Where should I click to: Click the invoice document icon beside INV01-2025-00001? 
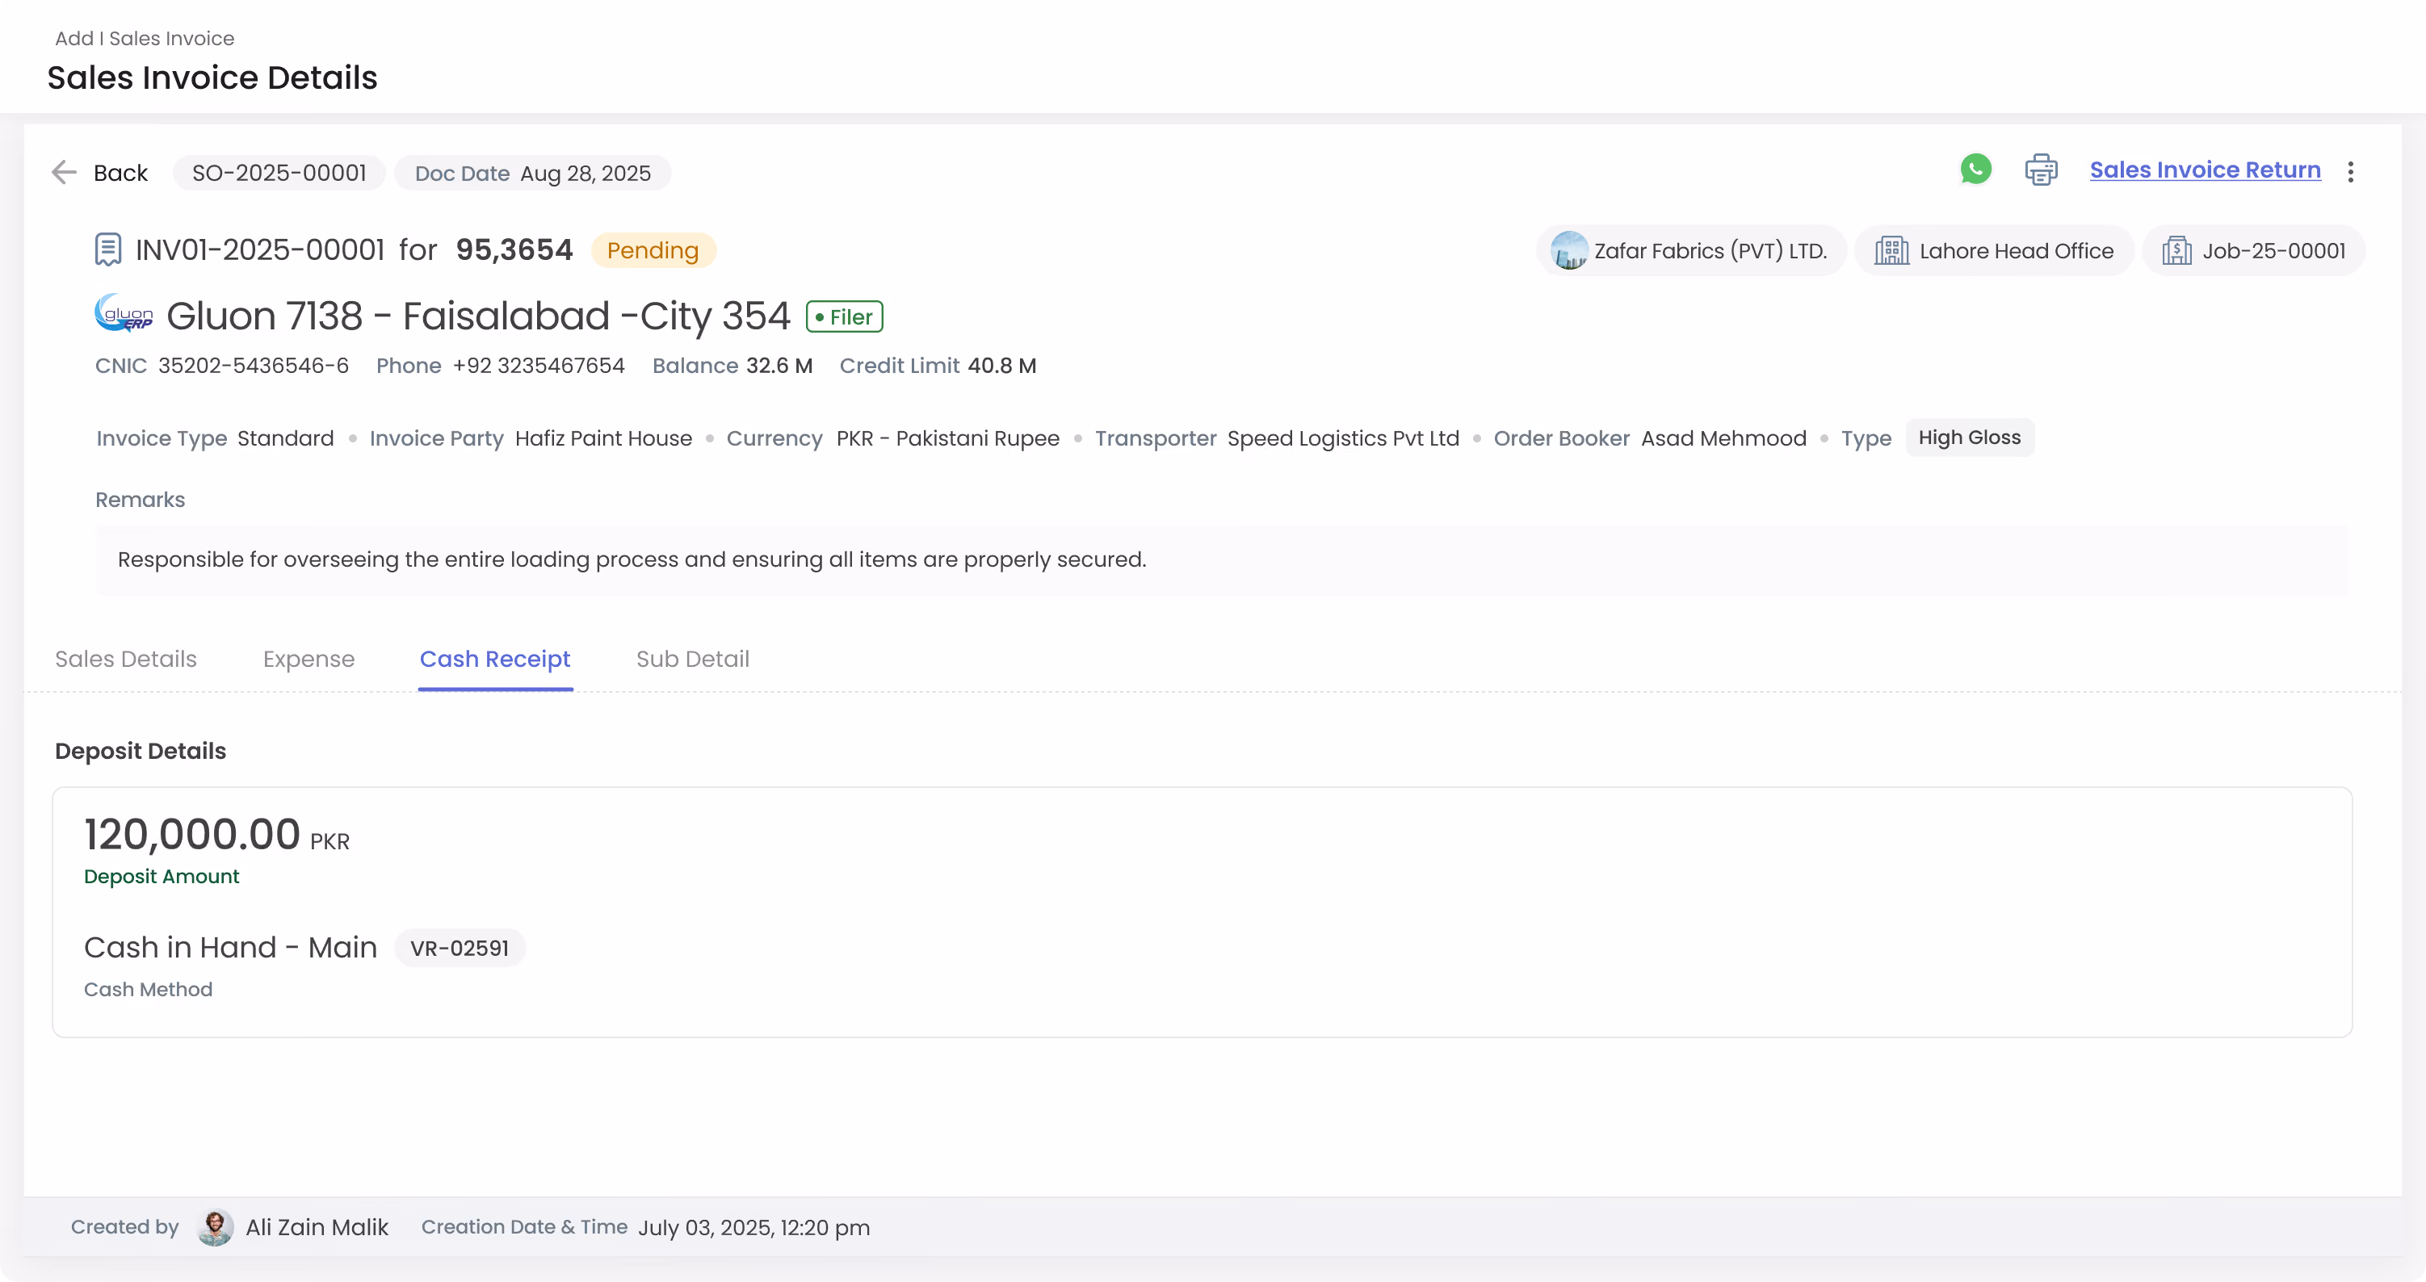pyautogui.click(x=108, y=249)
